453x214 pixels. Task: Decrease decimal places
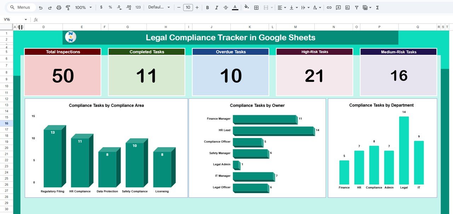point(118,7)
